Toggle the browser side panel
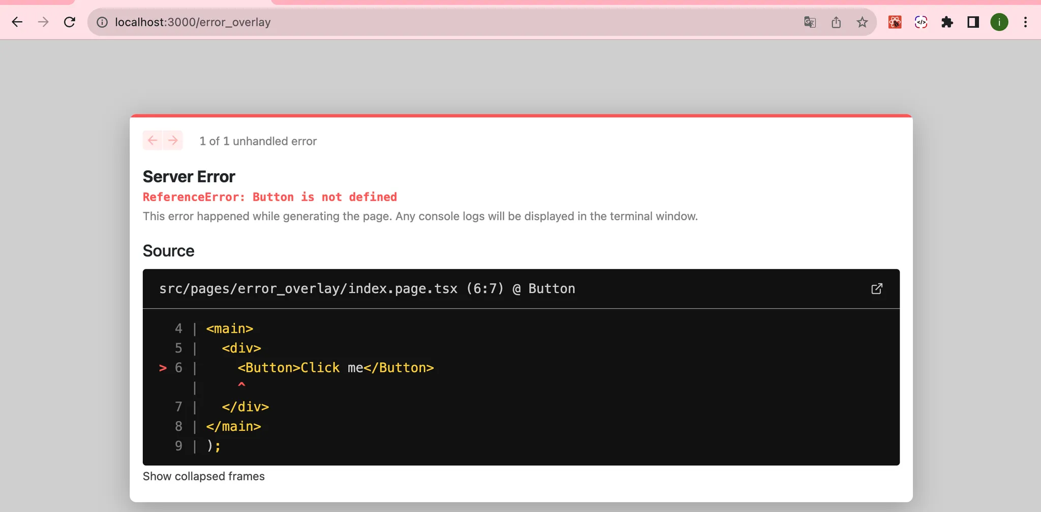Viewport: 1041px width, 512px height. point(973,22)
